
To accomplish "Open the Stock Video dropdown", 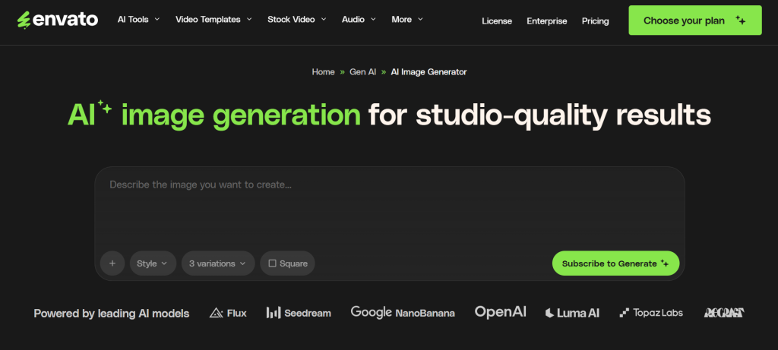I will click(x=297, y=19).
